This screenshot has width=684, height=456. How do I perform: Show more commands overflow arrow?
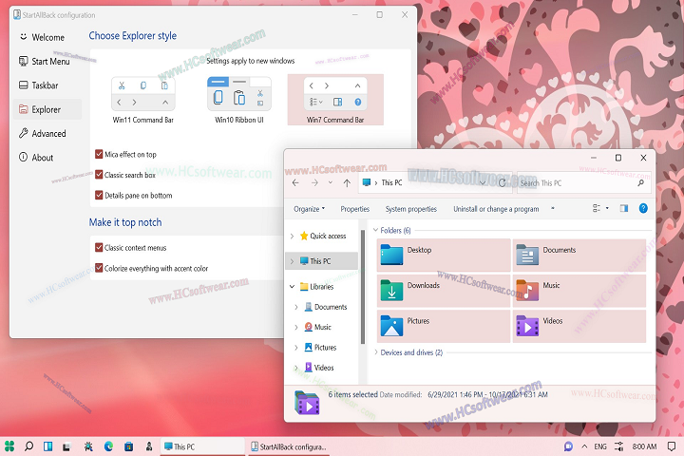(553, 209)
